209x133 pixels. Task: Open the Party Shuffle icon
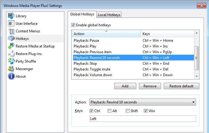11,61
